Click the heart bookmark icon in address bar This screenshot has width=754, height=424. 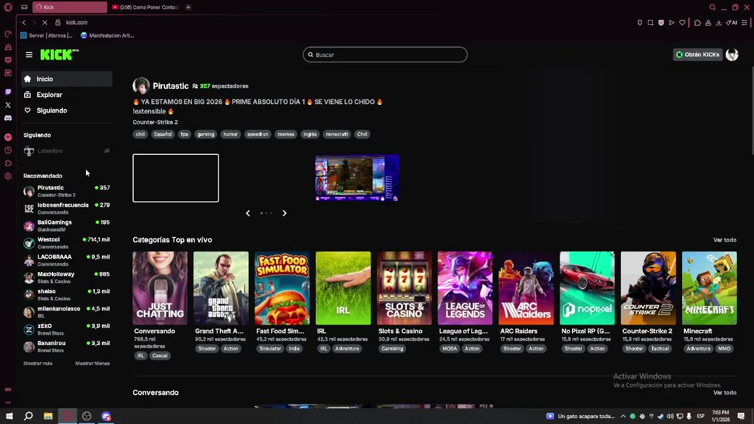click(682, 22)
